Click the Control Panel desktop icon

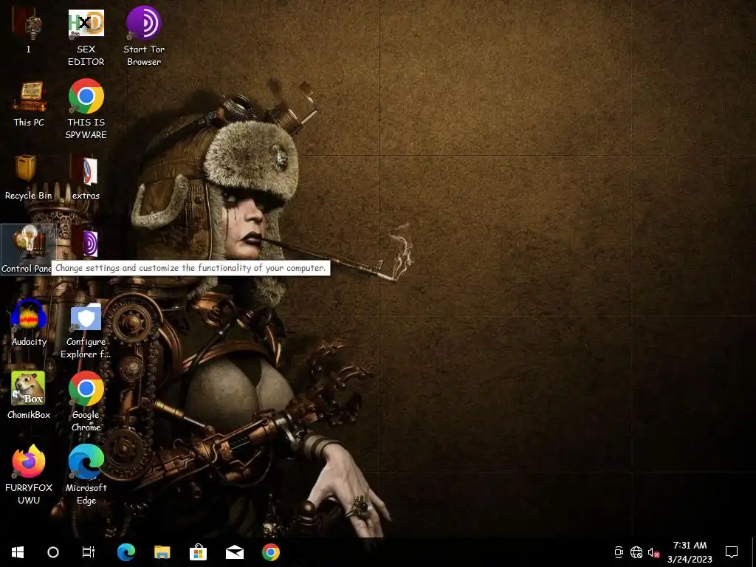coord(29,250)
